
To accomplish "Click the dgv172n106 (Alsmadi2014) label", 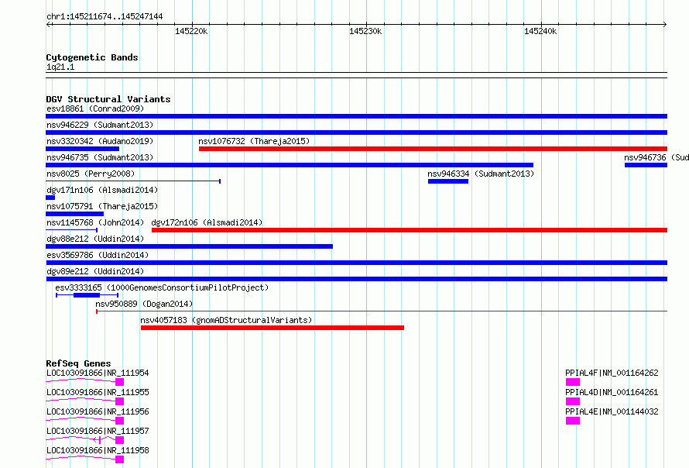I will pos(207,222).
